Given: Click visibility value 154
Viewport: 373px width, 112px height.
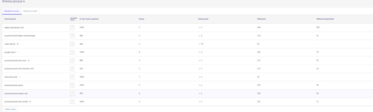Looking at the screenshot, I should click(259, 60).
